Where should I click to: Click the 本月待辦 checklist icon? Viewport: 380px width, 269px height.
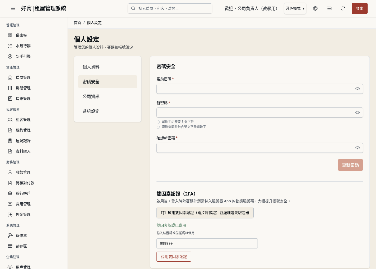[x=10, y=46]
